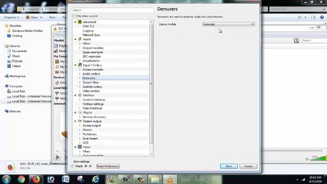Adjust the VLC volume slider
The height and width of the screenshot is (184, 327).
point(318,158)
